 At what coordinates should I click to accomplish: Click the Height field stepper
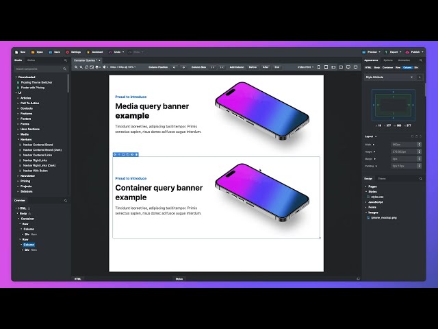tap(419, 151)
